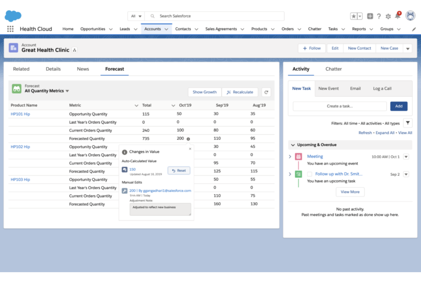Image resolution: width=421 pixels, height=281 pixels.
Task: Click the activity filter funnel icon
Action: pos(408,123)
